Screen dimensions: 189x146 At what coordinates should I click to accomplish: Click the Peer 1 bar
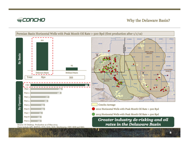tap(46, 89)
